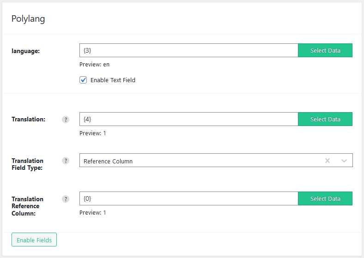Click Select Data for language field
Viewport: 364px width, 258px height.
click(325, 50)
